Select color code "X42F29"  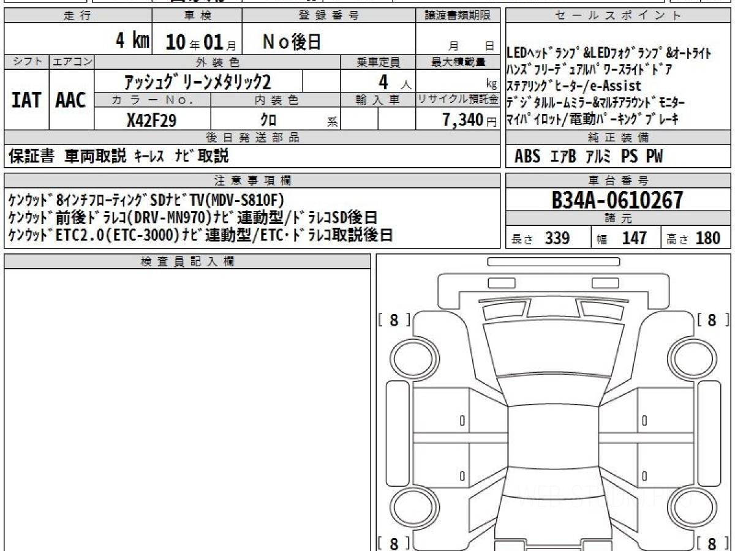152,120
